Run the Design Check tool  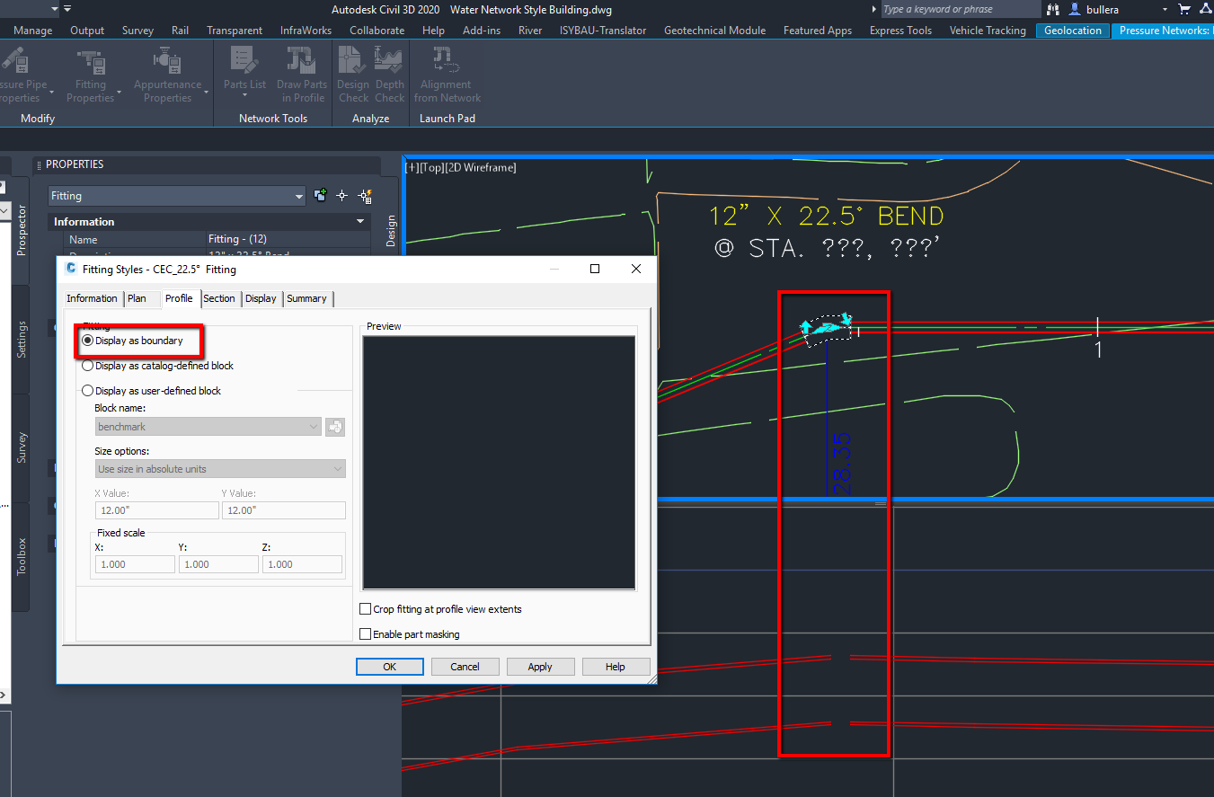(353, 75)
